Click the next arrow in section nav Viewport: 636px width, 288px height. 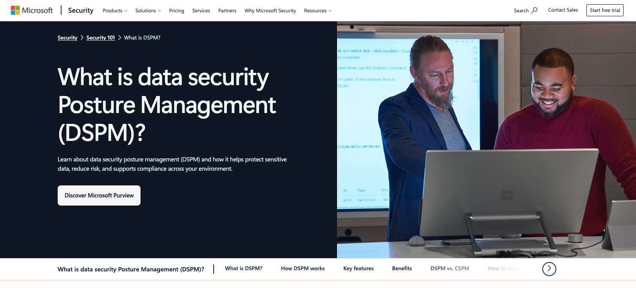pos(549,269)
